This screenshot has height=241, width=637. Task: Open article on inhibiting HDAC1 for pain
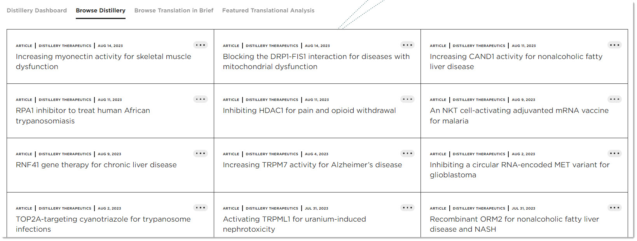pos(309,111)
